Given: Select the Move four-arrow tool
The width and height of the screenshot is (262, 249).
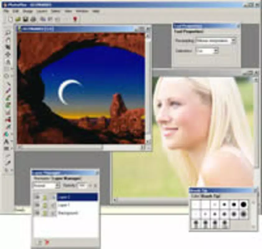Looking at the screenshot, I should tap(8, 54).
